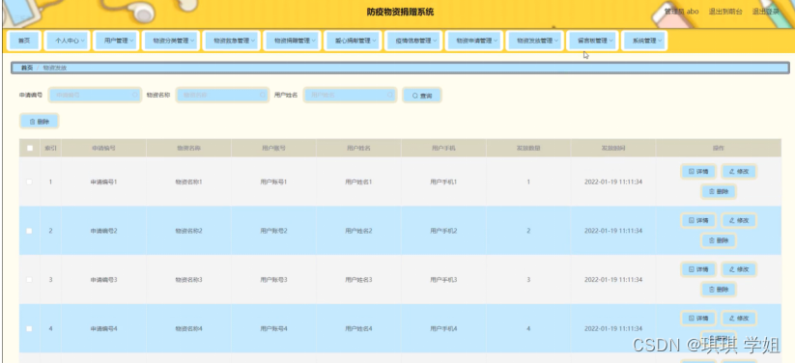Run the search with 查询 button
Screen dimensions: 795x363
[x=422, y=96]
